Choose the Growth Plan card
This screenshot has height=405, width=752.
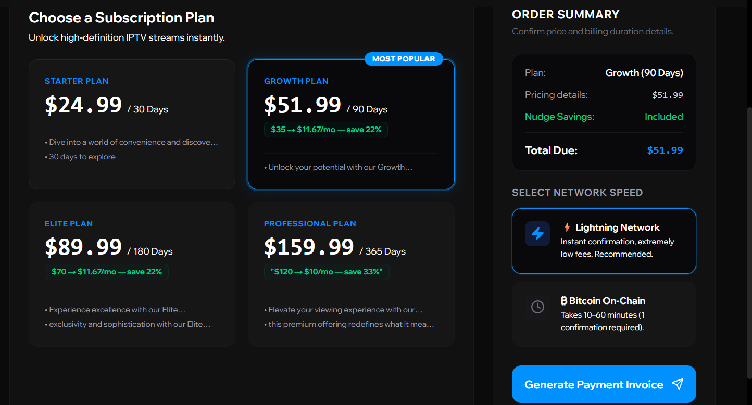click(x=351, y=124)
